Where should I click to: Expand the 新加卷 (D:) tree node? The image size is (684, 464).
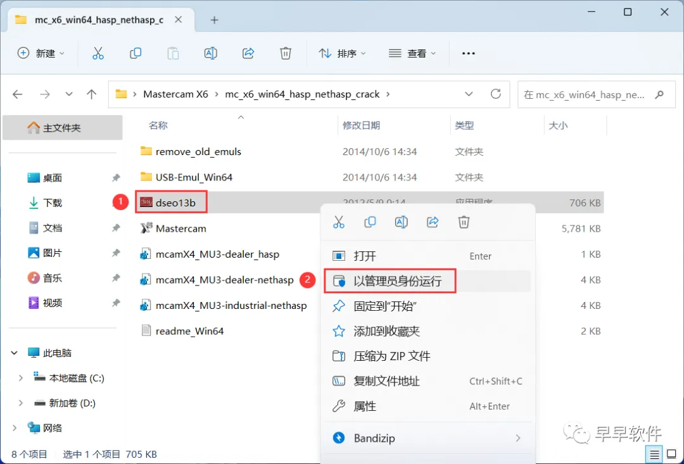click(20, 403)
